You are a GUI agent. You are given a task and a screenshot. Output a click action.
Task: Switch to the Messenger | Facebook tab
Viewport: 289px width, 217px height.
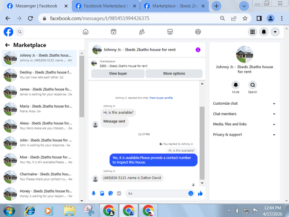(36, 6)
